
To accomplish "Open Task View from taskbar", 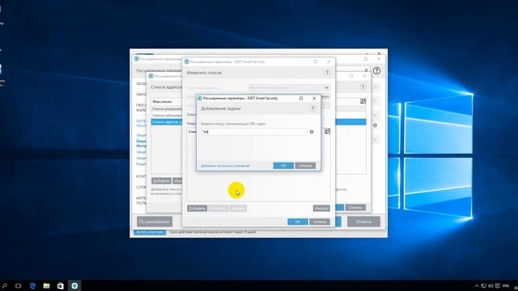I will (18, 285).
